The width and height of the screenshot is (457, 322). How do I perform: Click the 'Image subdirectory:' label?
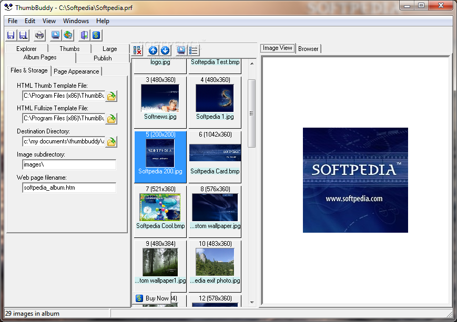click(x=41, y=154)
